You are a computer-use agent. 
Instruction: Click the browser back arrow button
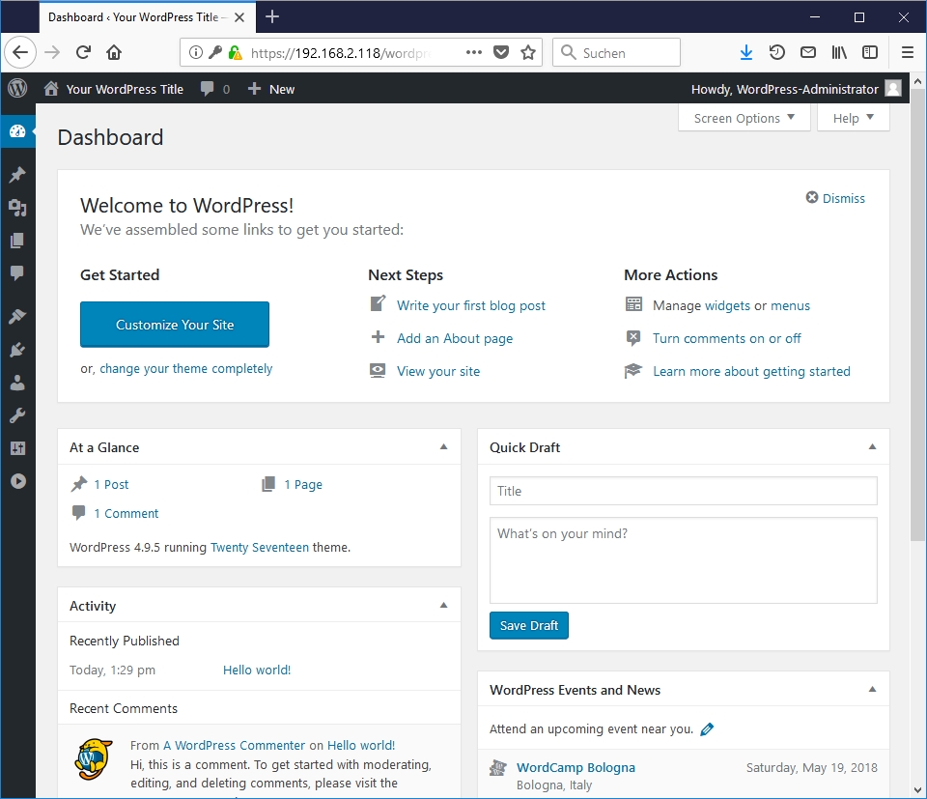[x=20, y=52]
